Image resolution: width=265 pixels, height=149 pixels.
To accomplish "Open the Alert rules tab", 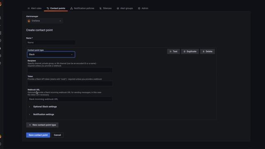I will [x=34, y=8].
